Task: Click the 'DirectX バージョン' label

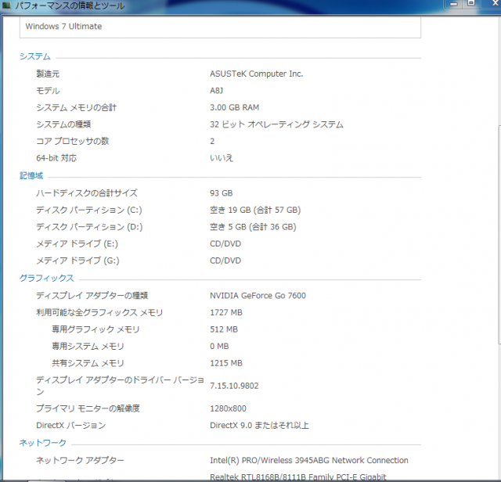Action: coord(70,426)
